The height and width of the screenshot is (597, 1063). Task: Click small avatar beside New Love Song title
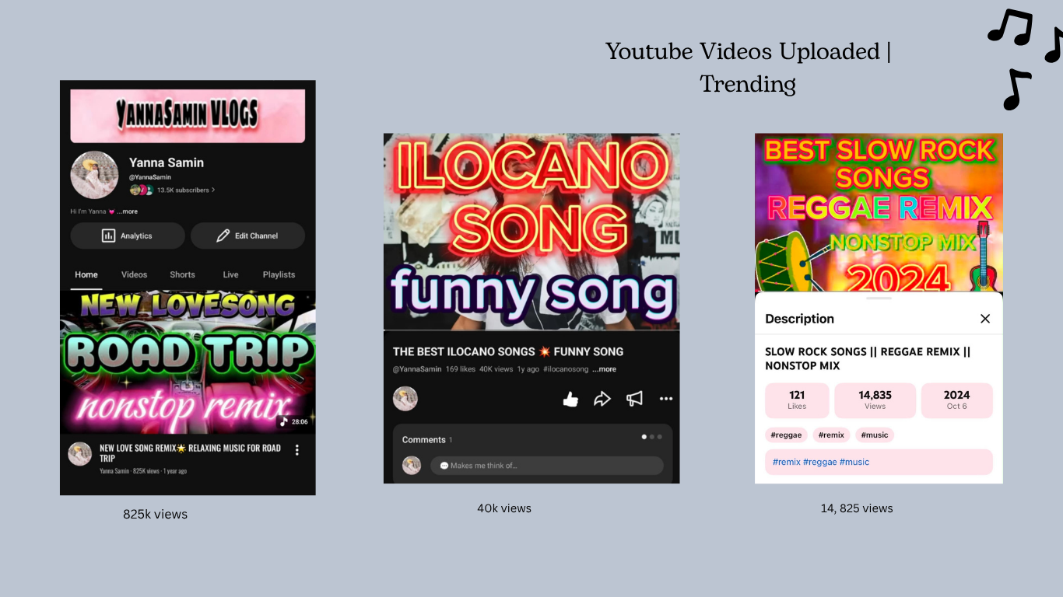[x=80, y=454]
